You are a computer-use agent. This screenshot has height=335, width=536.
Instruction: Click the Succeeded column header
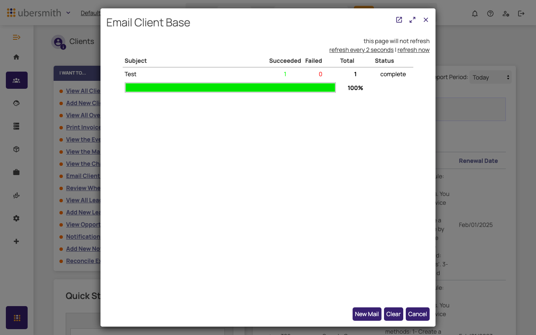click(285, 61)
